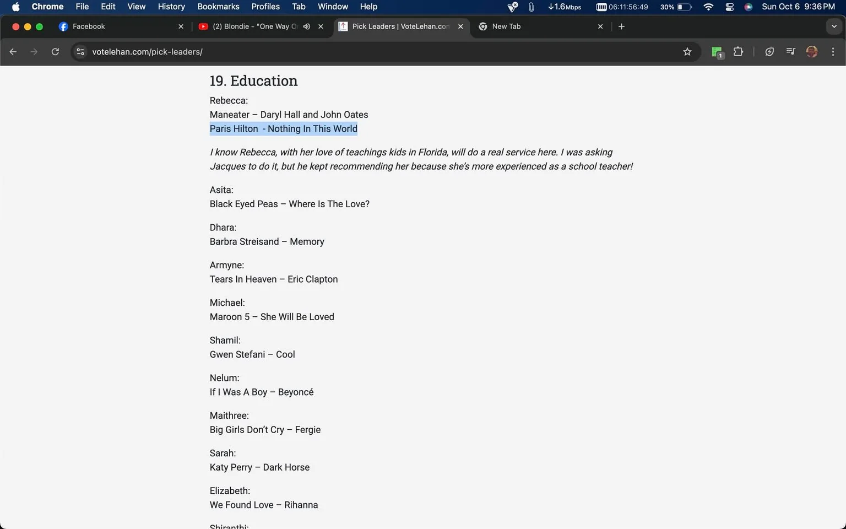Click the paperclip menu bar icon

(532, 7)
